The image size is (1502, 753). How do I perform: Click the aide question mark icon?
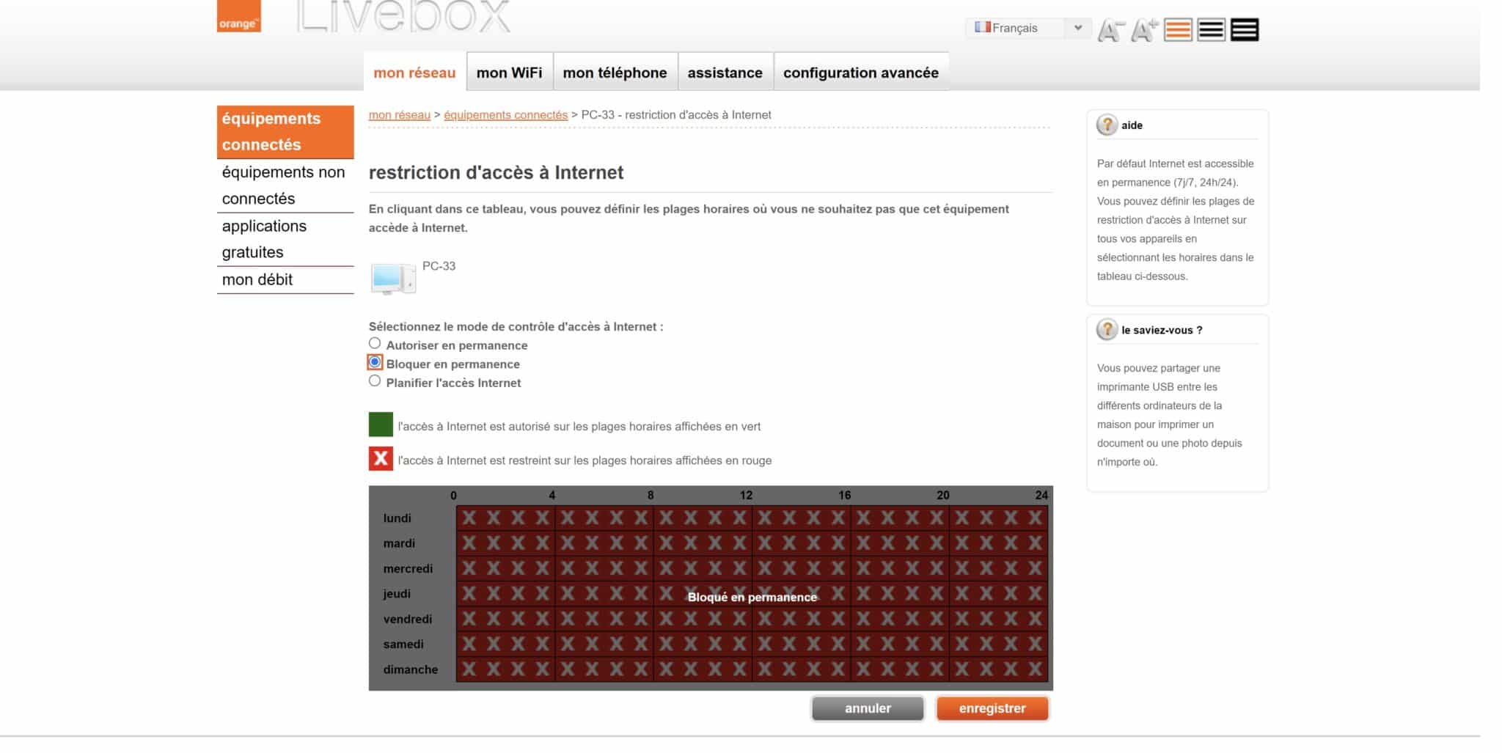(1107, 125)
